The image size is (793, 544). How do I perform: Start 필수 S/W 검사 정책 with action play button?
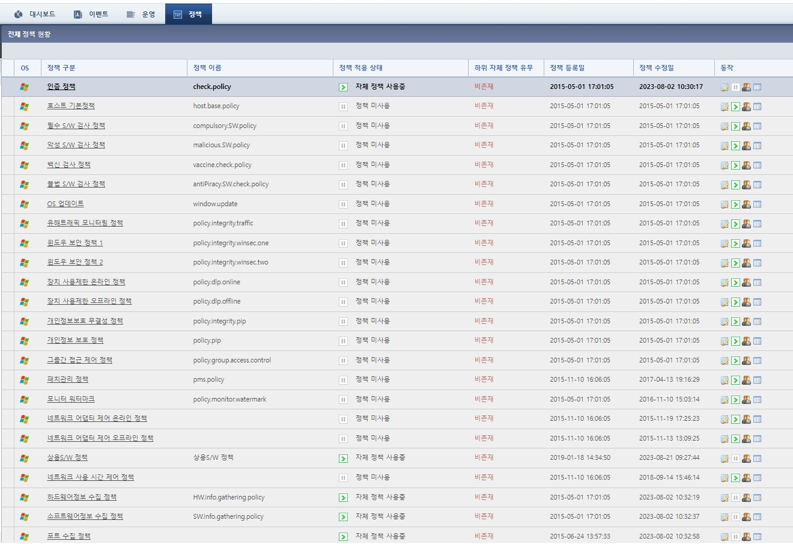point(735,126)
